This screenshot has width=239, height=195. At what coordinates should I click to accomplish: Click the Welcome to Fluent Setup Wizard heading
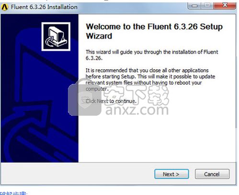(154, 31)
